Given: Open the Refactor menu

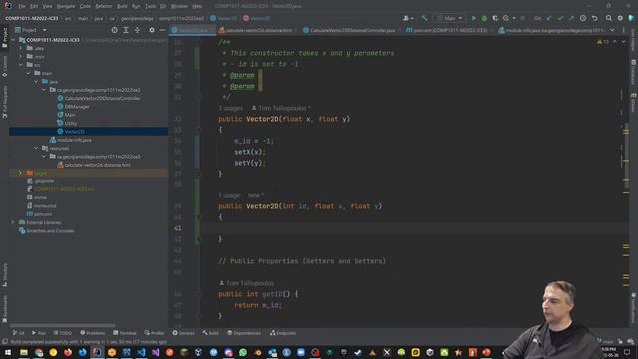Looking at the screenshot, I should click(x=103, y=6).
